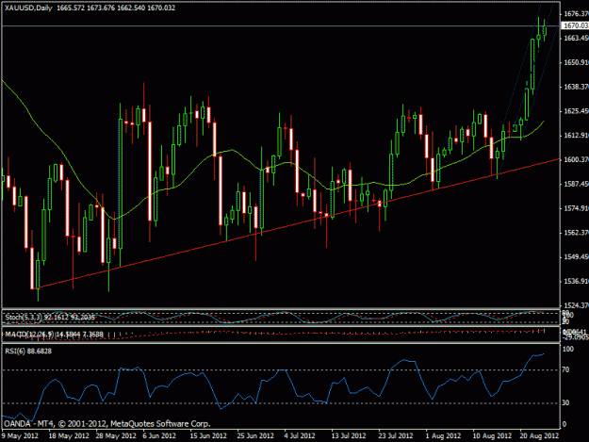Click the 1600.37 price axis label
Viewport: 589px width, 442px height.
576,159
